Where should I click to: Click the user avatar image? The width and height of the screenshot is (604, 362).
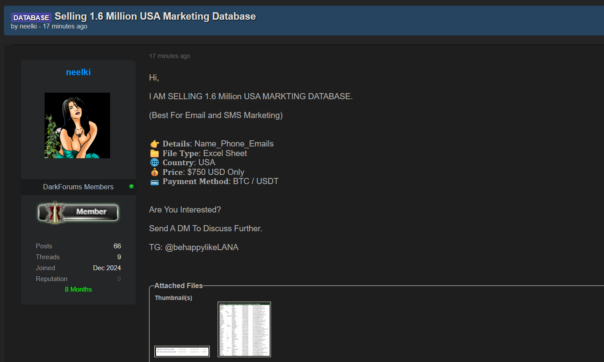pyautogui.click(x=77, y=125)
